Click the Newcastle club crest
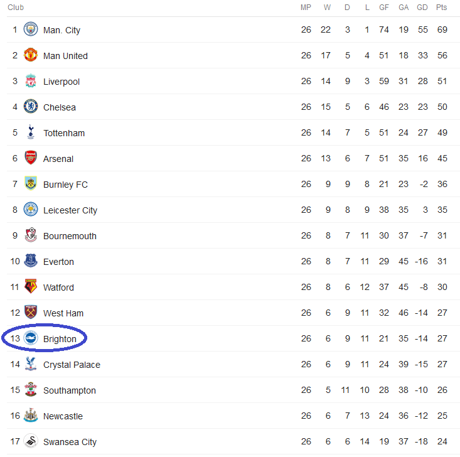Screen dimensions: 460x457 31,416
